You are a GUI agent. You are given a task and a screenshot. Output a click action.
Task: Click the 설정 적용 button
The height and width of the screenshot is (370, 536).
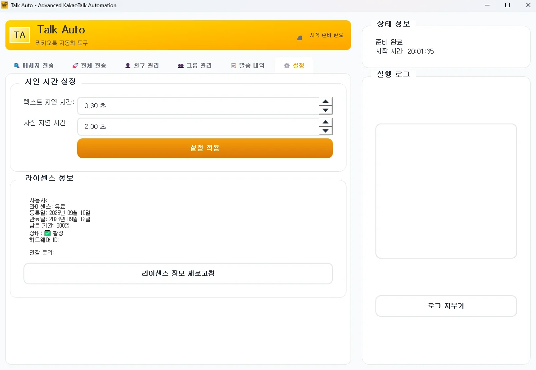coord(205,148)
